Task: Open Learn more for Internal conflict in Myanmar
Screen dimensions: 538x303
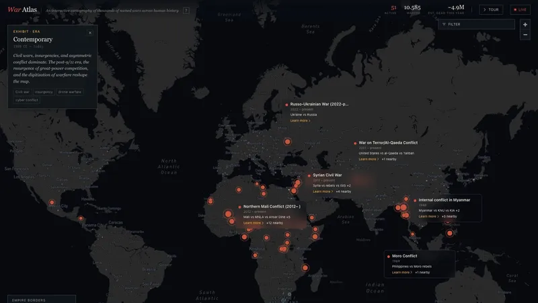Action: 428,216
